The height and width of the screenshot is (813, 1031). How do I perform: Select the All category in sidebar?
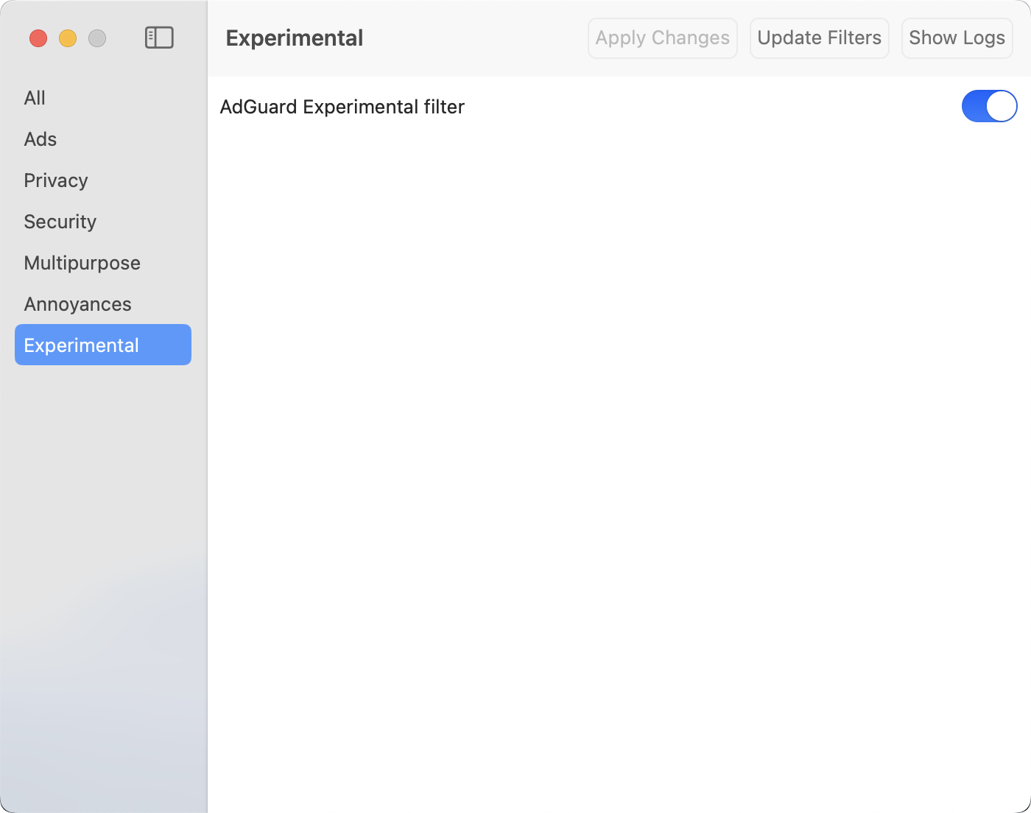(35, 98)
